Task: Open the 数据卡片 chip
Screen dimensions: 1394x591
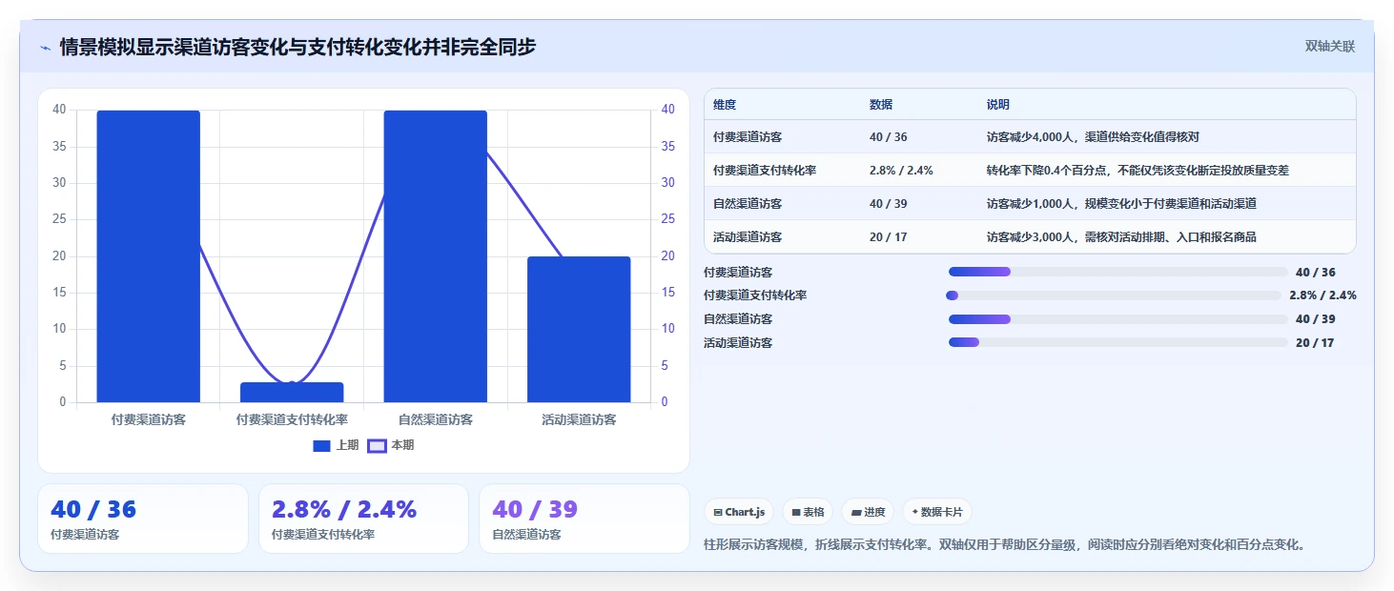Action: pos(937,512)
